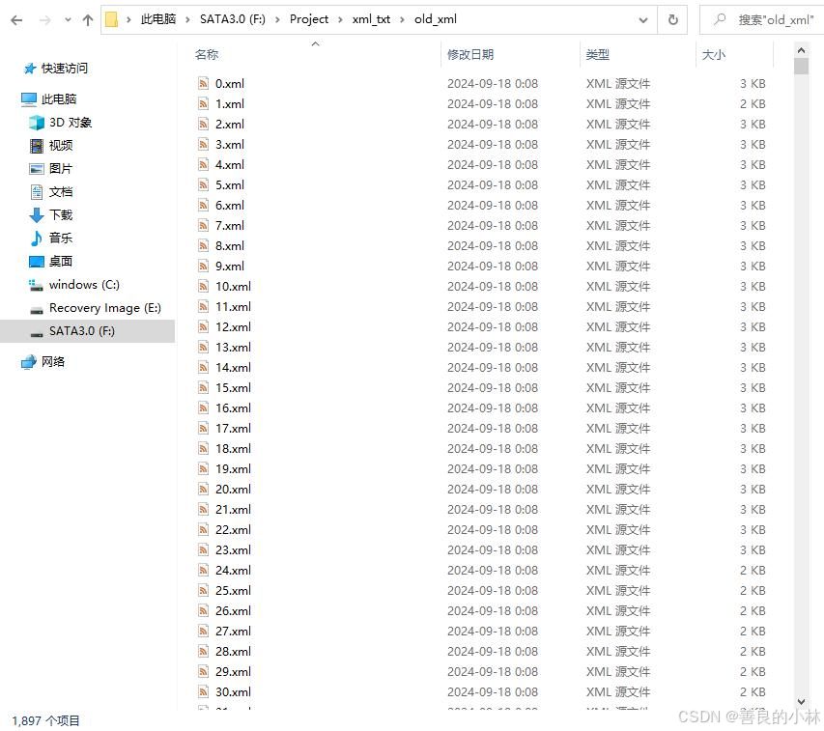The height and width of the screenshot is (731, 824).
Task: Select the 图片 sidebar item
Action: coord(59,168)
